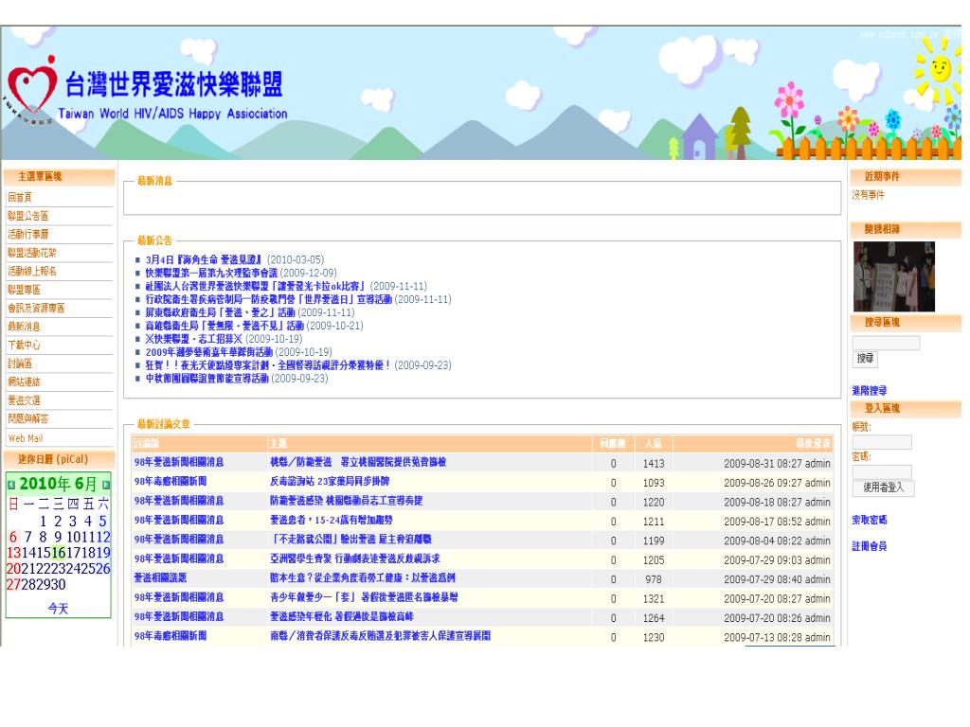Screen dimensions: 970x727
Task: Select day 16 in the mini calendar
Action: pyautogui.click(x=59, y=553)
